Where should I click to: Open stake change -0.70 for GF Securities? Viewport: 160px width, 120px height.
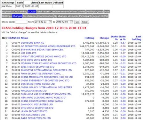123,46
